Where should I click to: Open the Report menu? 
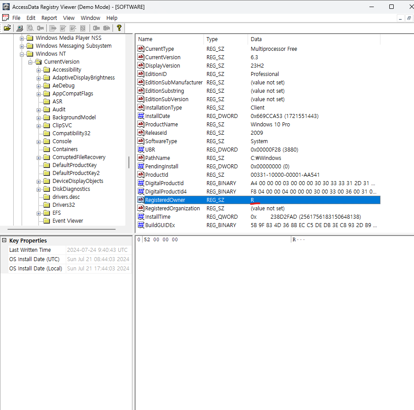pyautogui.click(x=49, y=18)
